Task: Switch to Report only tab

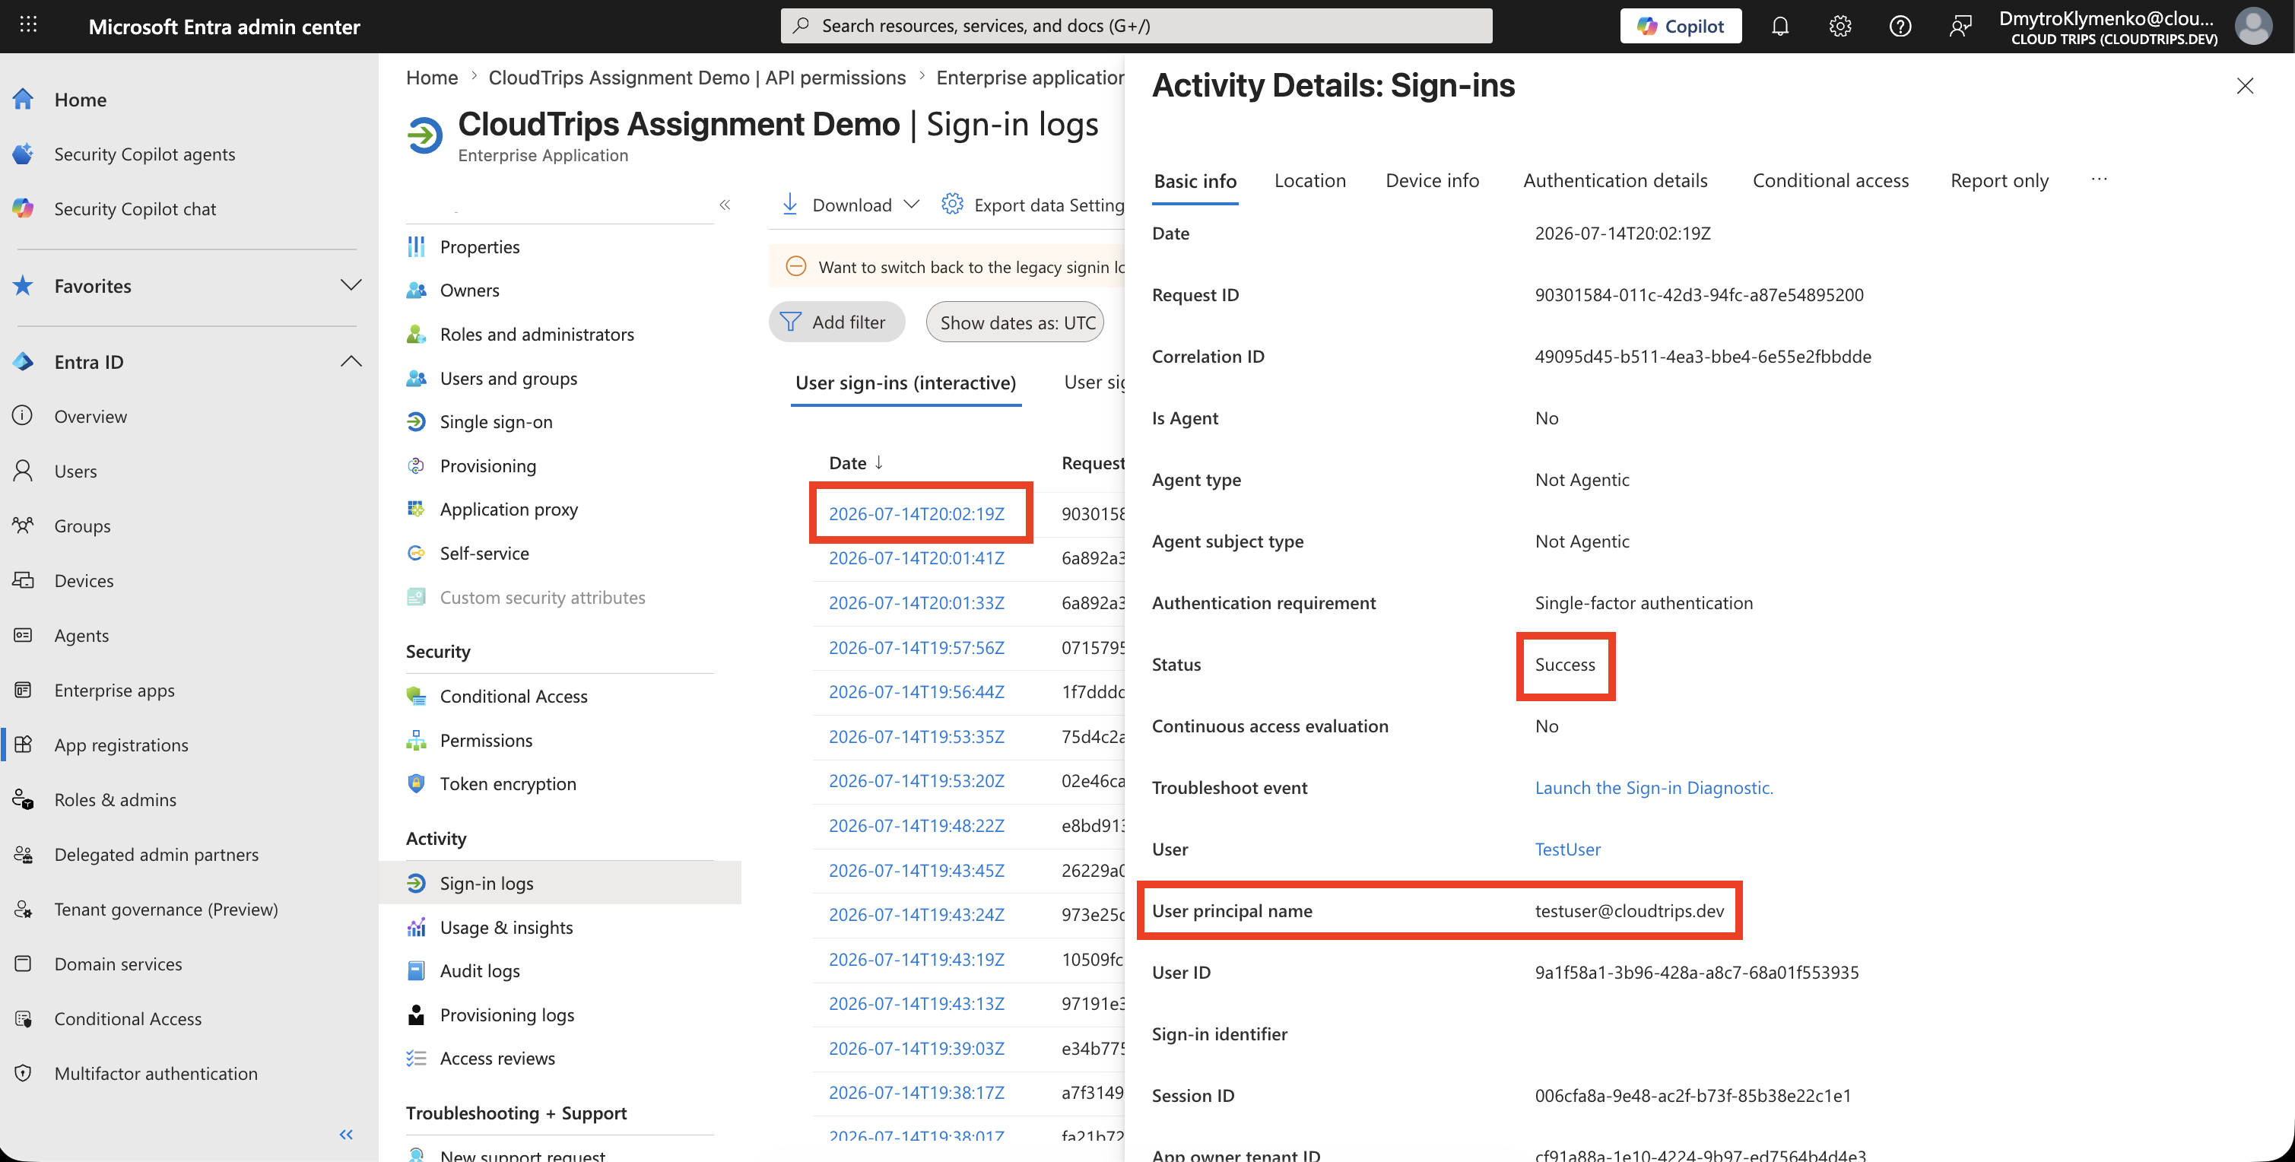Action: [1998, 181]
